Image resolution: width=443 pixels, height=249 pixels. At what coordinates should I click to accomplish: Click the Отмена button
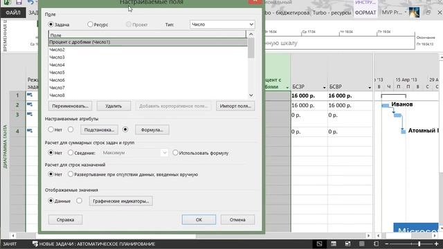237,220
